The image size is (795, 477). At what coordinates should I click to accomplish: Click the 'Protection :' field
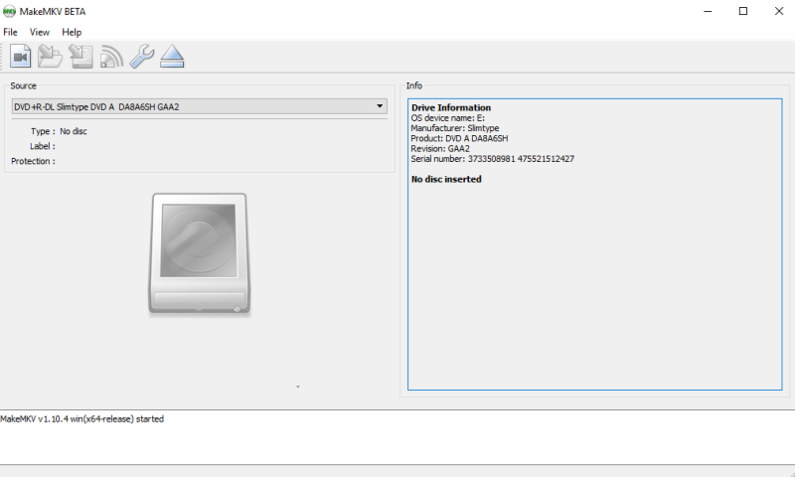34,161
